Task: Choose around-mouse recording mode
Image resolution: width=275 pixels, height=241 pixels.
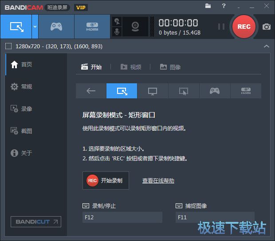Action: (x=184, y=91)
